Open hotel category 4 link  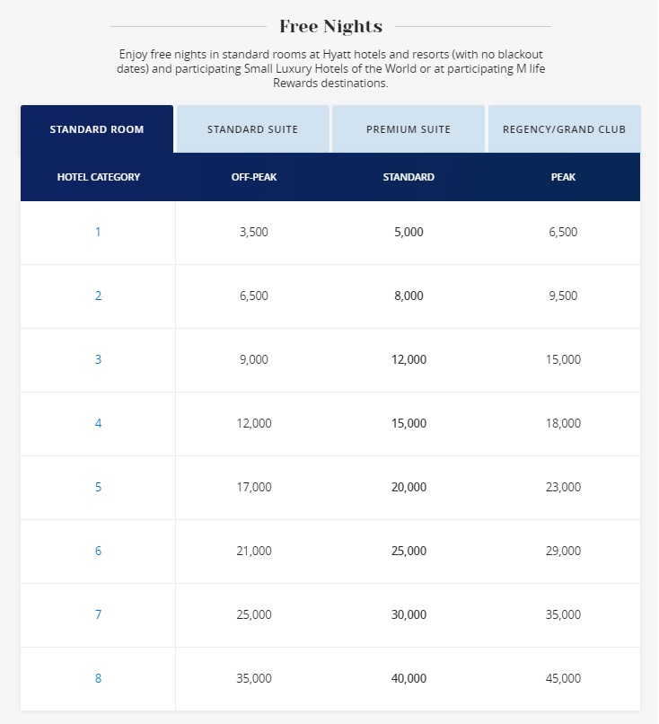(x=98, y=423)
